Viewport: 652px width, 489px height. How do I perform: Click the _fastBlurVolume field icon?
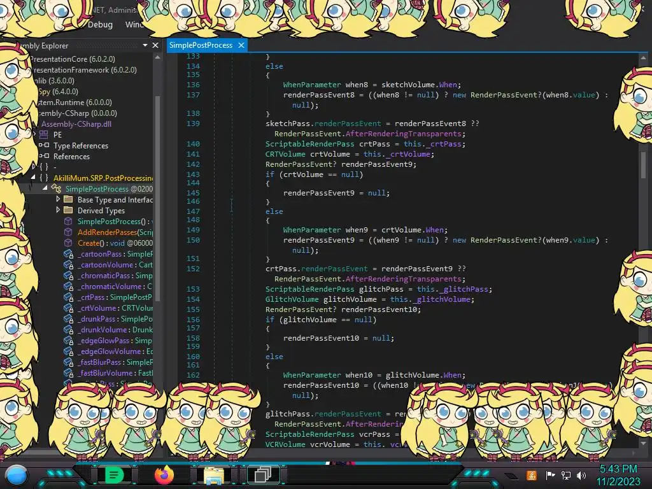pos(69,372)
